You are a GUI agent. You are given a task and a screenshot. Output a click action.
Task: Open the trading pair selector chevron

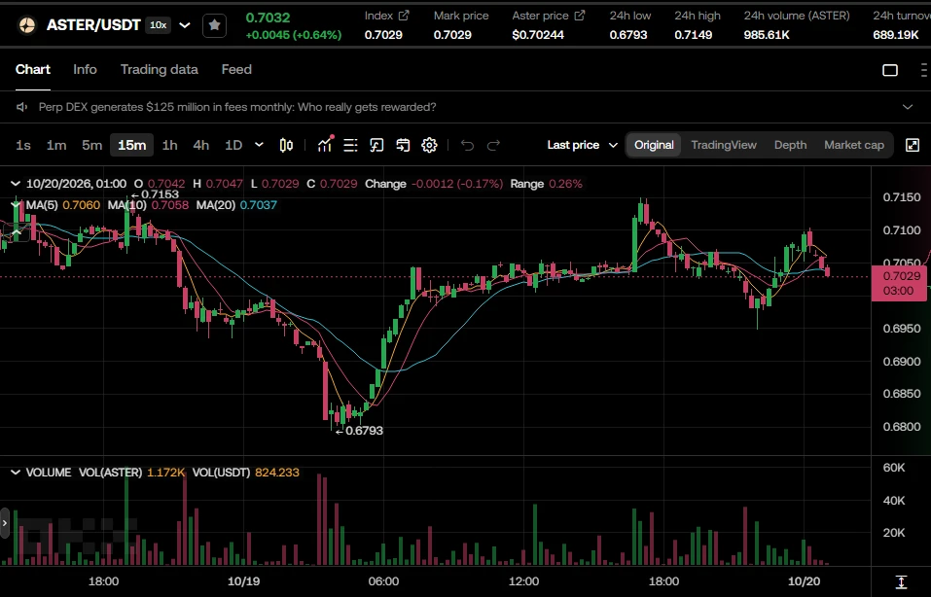[x=185, y=25]
